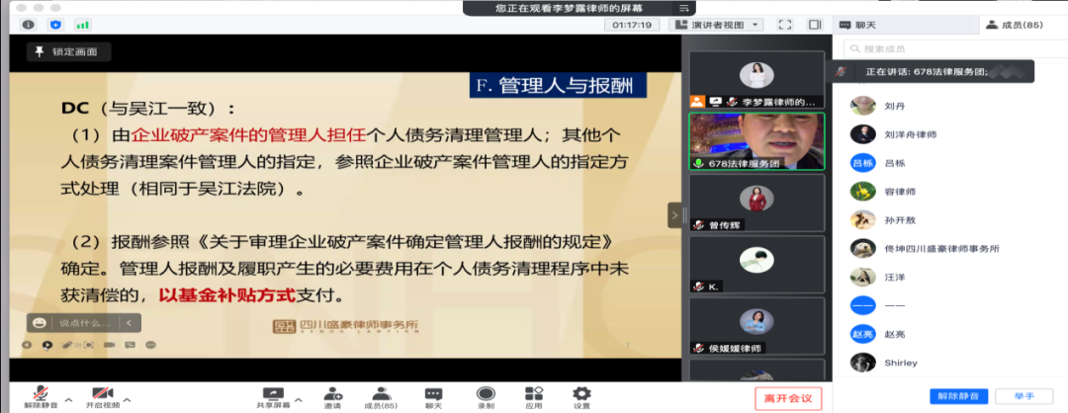Screen dimensions: 1068x413
Task: Switch to the 成员(85) tab
Action: 1014,25
